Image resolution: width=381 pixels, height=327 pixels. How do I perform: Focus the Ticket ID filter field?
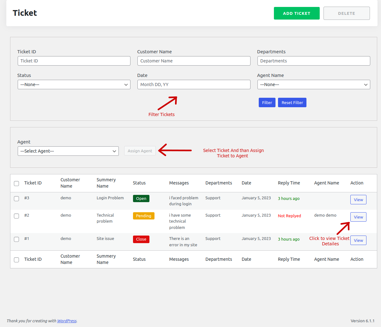[x=74, y=61]
